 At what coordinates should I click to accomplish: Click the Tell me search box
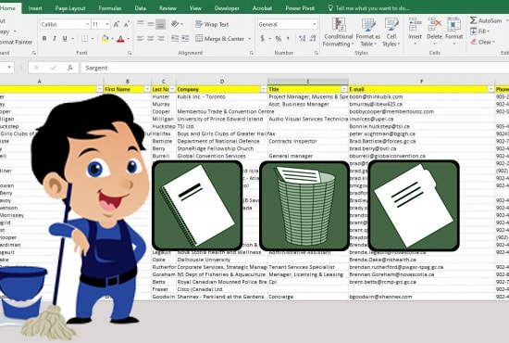(368, 8)
